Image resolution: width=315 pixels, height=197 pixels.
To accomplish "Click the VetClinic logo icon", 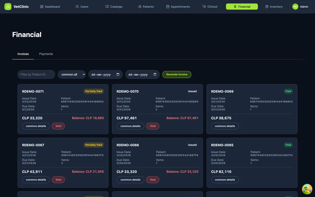I will 8,6.
